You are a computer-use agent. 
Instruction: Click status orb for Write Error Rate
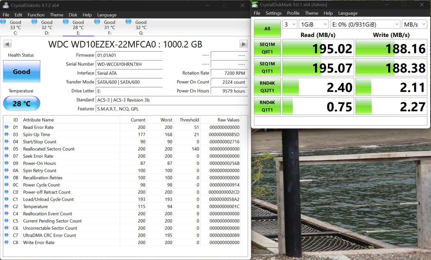coord(6,242)
